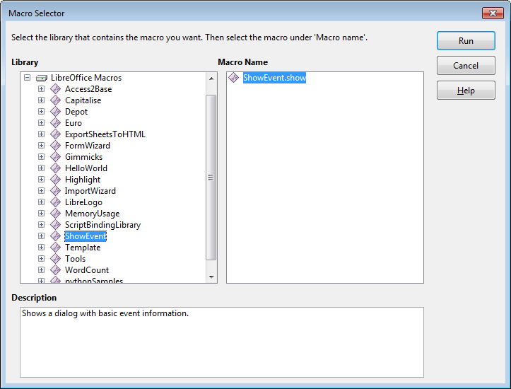Select the highlighted ShowEvent library
The image size is (511, 389).
tap(86, 236)
